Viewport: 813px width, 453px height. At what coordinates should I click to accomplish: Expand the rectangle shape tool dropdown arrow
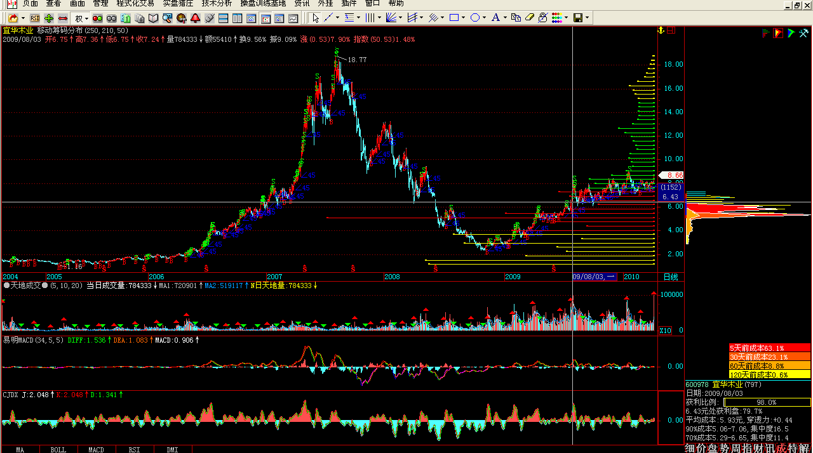coord(464,18)
